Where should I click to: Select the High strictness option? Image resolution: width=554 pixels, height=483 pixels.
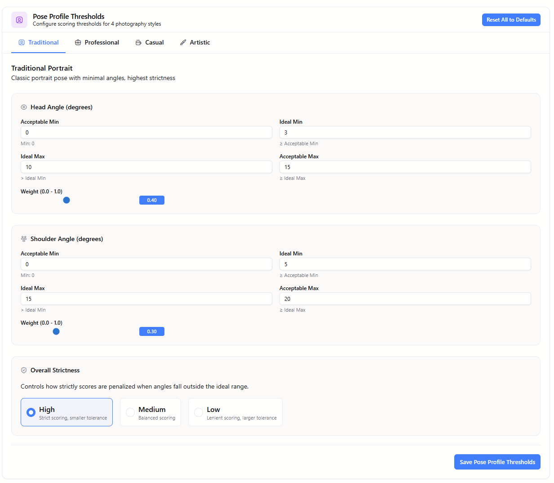[66, 412]
